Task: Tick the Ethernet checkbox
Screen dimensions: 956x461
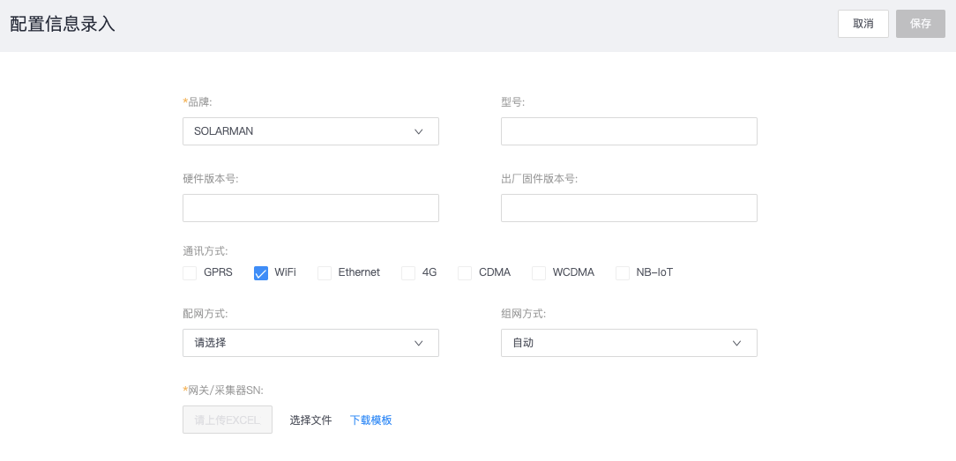Action: [325, 273]
